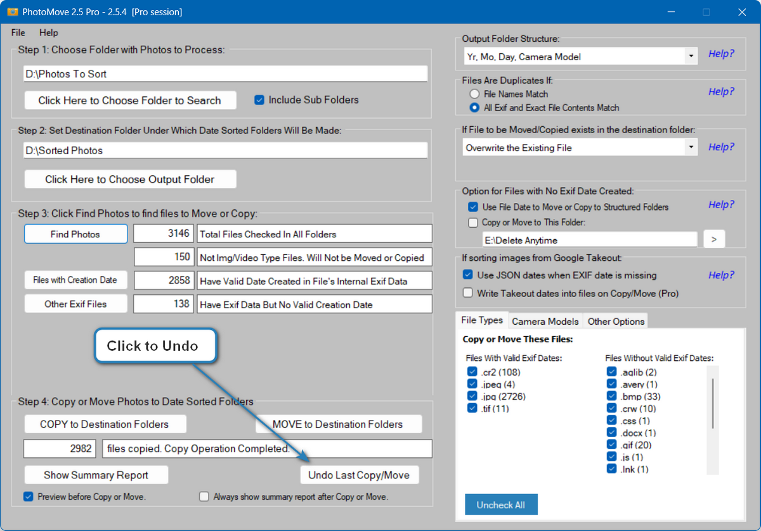The height and width of the screenshot is (531, 761).
Task: Open the File menu
Action: point(18,32)
